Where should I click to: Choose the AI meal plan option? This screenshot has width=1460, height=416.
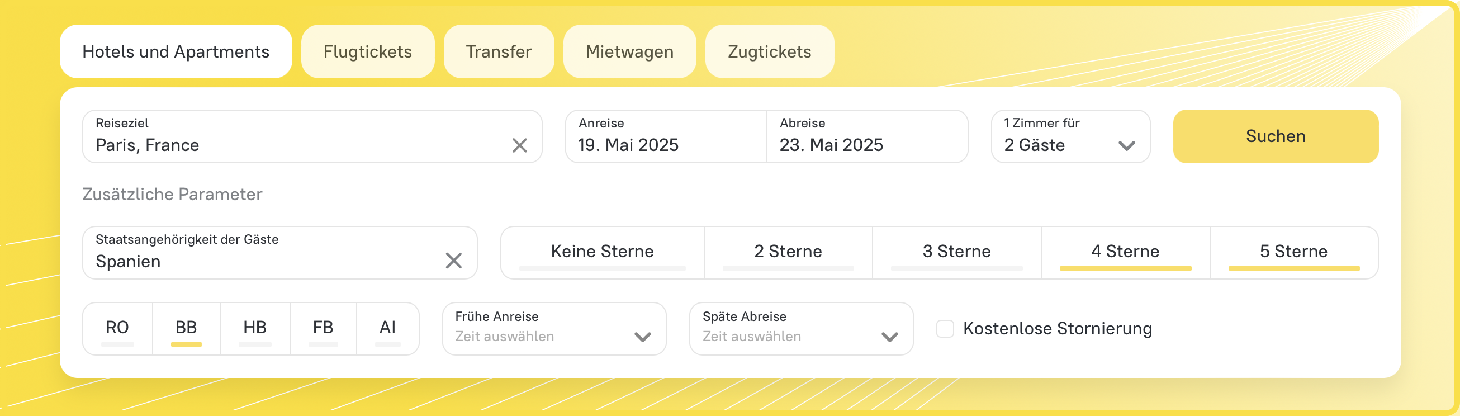[x=388, y=328]
